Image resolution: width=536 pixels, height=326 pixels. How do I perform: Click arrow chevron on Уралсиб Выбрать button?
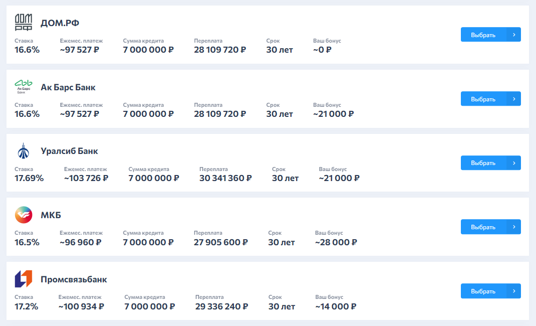pos(514,163)
